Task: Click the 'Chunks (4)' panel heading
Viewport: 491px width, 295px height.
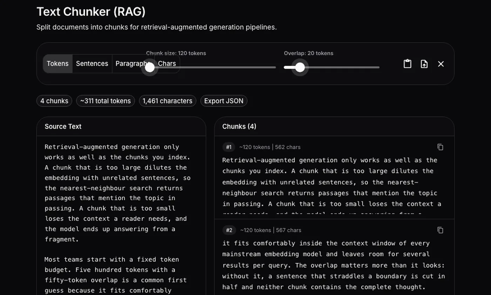Action: pyautogui.click(x=239, y=126)
